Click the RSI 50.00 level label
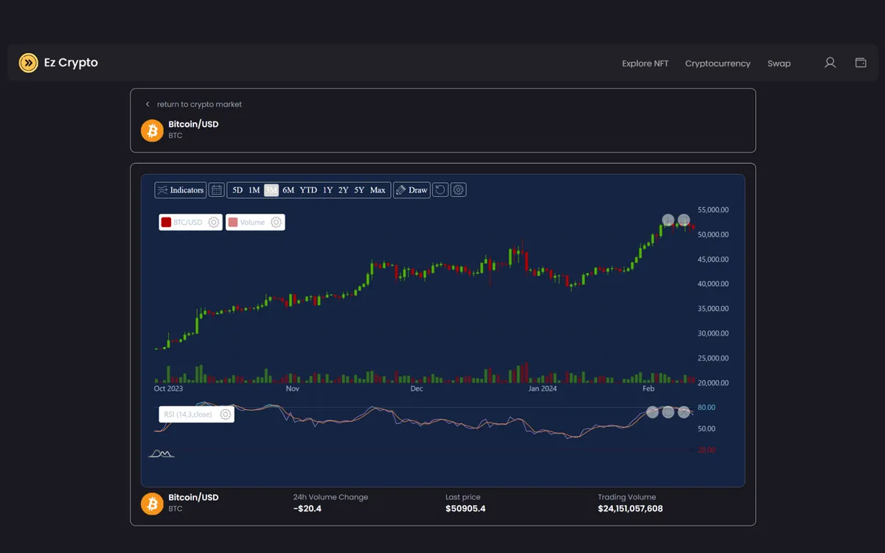 pos(707,428)
